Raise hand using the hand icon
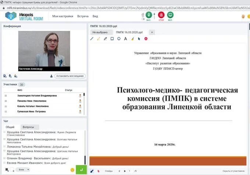Viewport: 250px width, 175px height. pos(243,16)
